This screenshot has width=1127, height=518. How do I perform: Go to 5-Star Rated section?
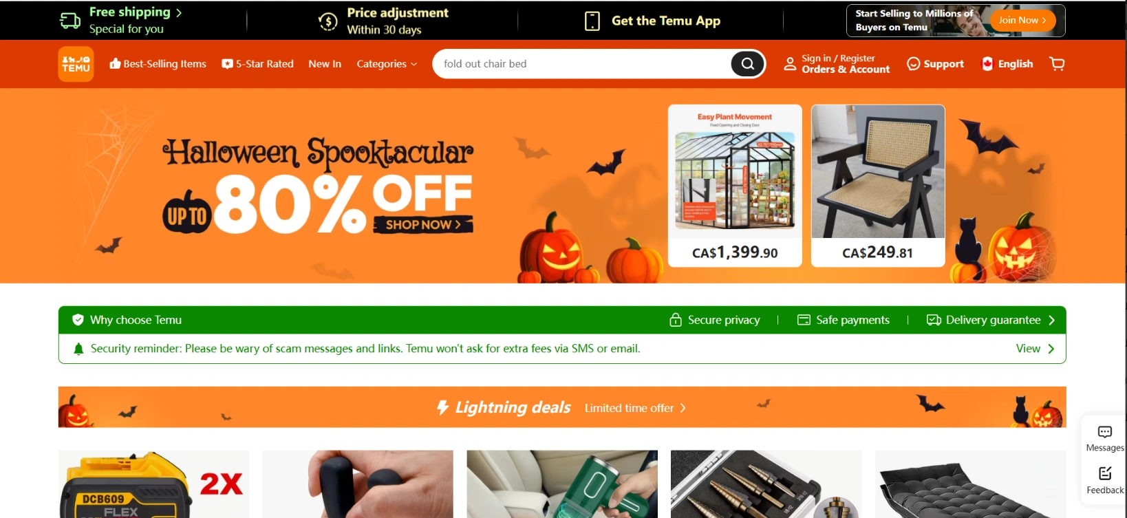(257, 64)
